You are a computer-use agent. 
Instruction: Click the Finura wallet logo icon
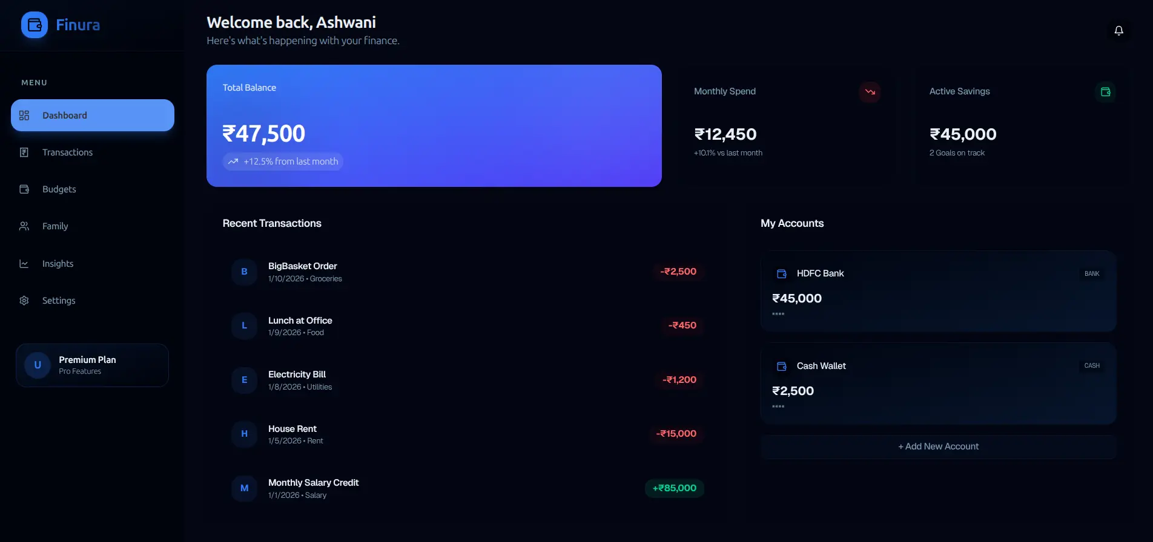tap(35, 25)
